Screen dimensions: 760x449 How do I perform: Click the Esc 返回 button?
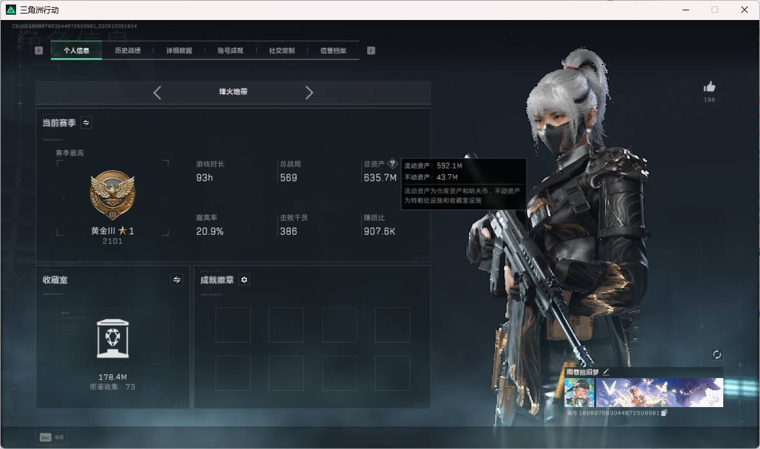(52, 437)
